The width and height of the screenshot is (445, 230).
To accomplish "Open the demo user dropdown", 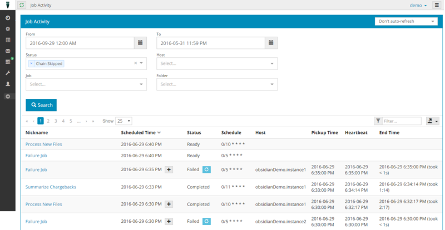I will (418, 6).
